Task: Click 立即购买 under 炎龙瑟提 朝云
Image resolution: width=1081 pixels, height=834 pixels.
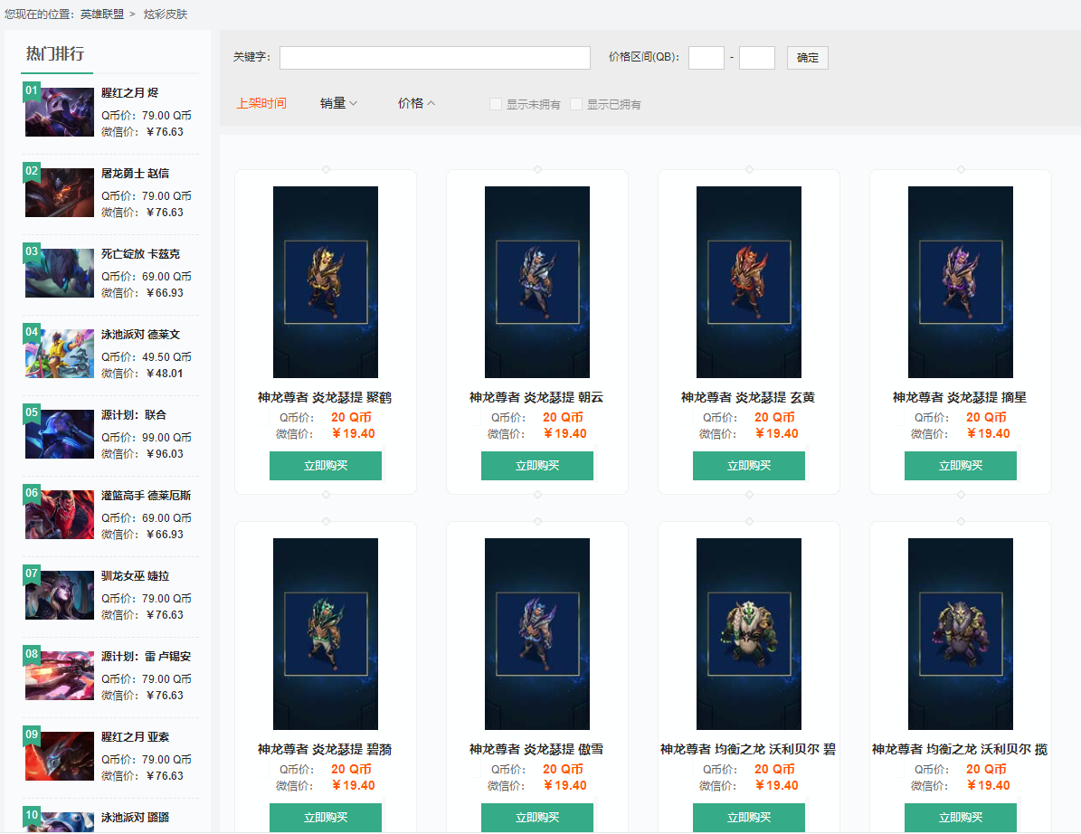Action: pyautogui.click(x=537, y=466)
